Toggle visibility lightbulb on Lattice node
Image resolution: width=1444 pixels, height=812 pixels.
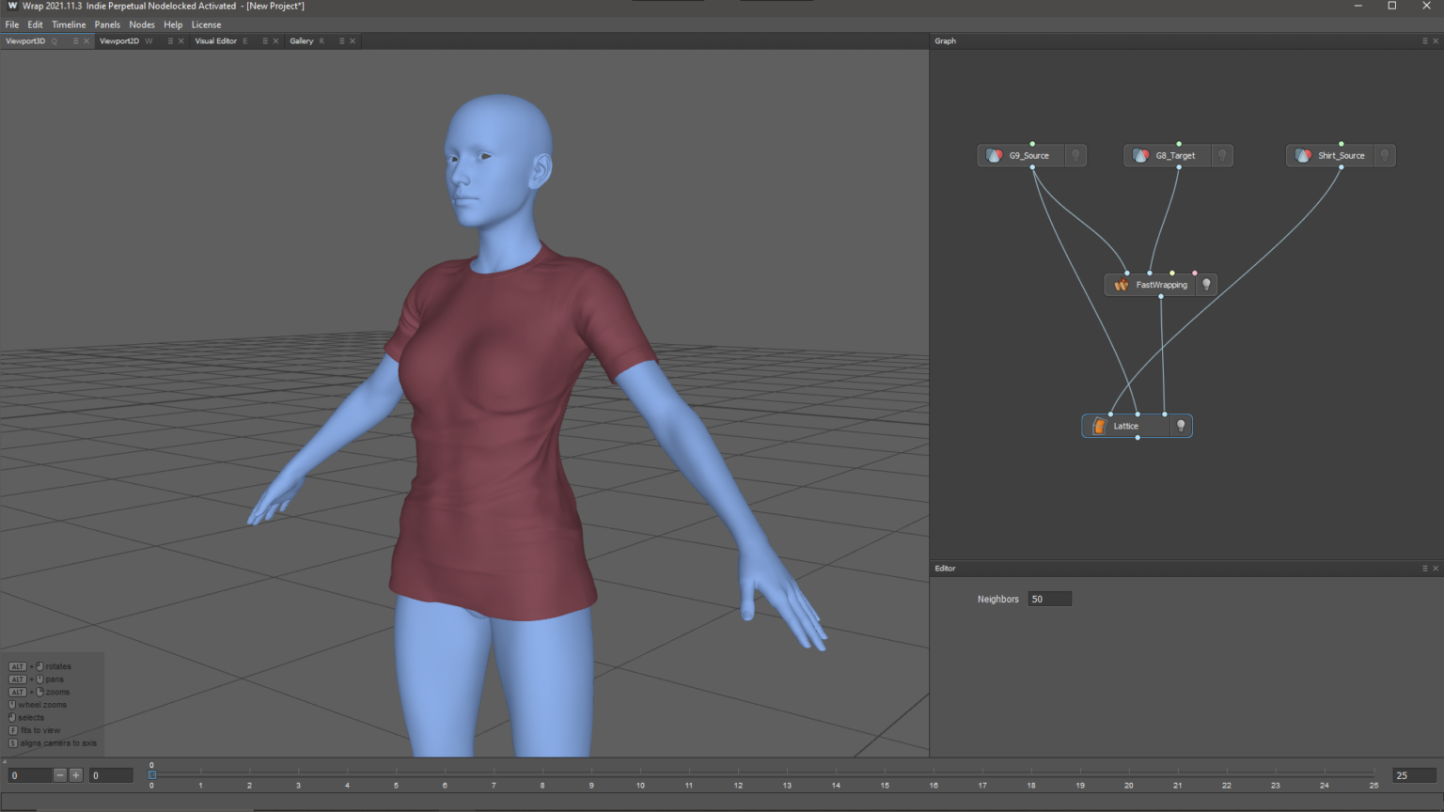[1181, 426]
